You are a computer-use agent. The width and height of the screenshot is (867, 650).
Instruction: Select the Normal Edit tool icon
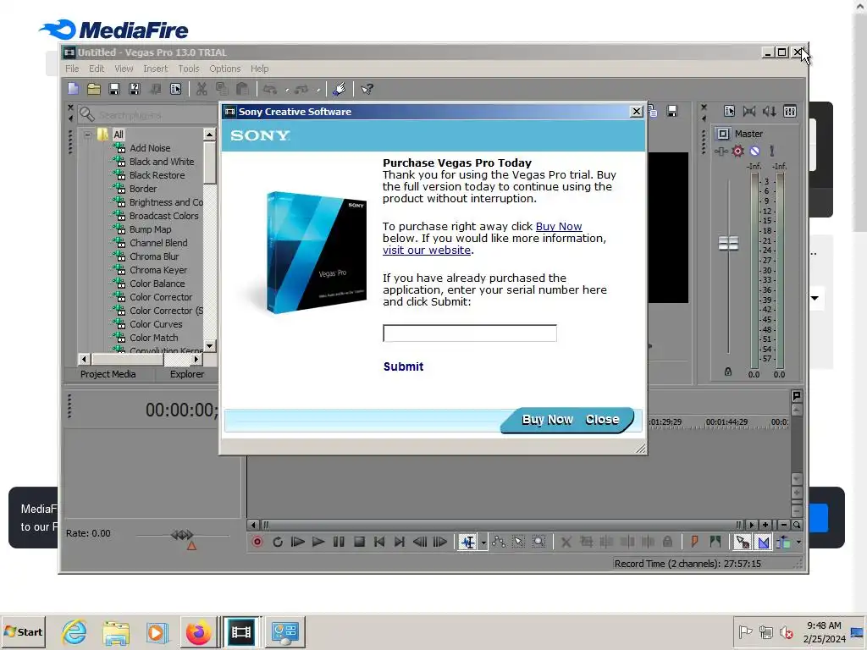(x=467, y=543)
